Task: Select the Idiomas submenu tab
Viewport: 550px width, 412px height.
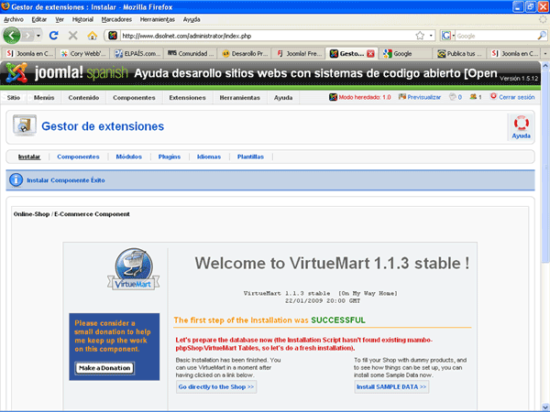Action: point(209,157)
